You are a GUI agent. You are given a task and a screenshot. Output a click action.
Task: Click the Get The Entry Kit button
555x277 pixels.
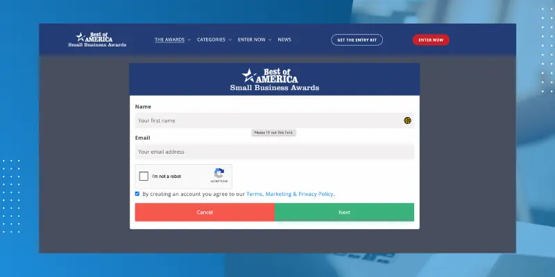tap(357, 40)
